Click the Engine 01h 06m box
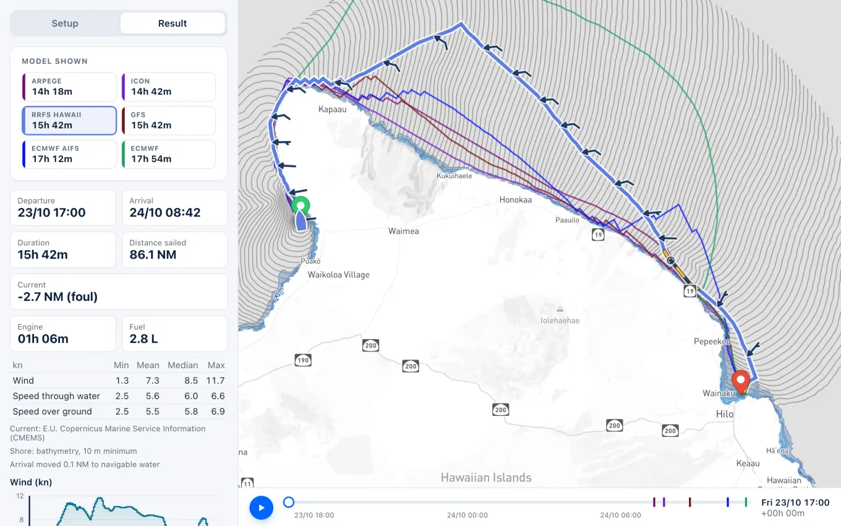Screen dimensions: 841x526 click(x=63, y=334)
